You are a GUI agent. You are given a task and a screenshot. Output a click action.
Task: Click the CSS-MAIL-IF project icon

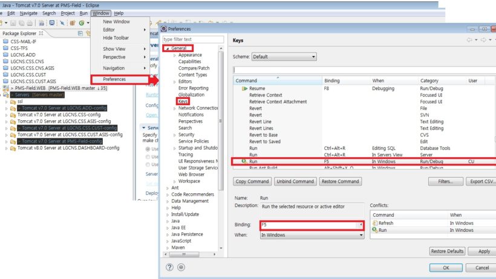5,42
